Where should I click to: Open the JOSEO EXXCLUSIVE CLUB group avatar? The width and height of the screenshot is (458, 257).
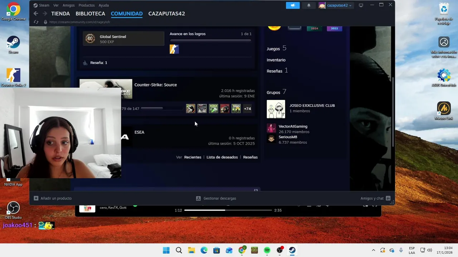click(276, 109)
